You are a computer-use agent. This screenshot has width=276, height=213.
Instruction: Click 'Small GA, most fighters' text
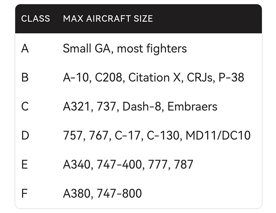(x=125, y=49)
